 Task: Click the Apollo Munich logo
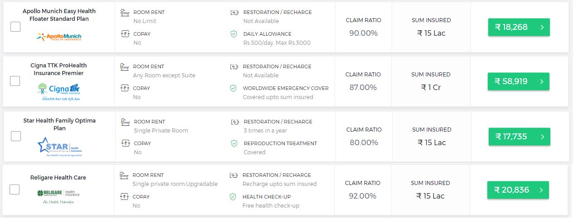[x=59, y=37]
